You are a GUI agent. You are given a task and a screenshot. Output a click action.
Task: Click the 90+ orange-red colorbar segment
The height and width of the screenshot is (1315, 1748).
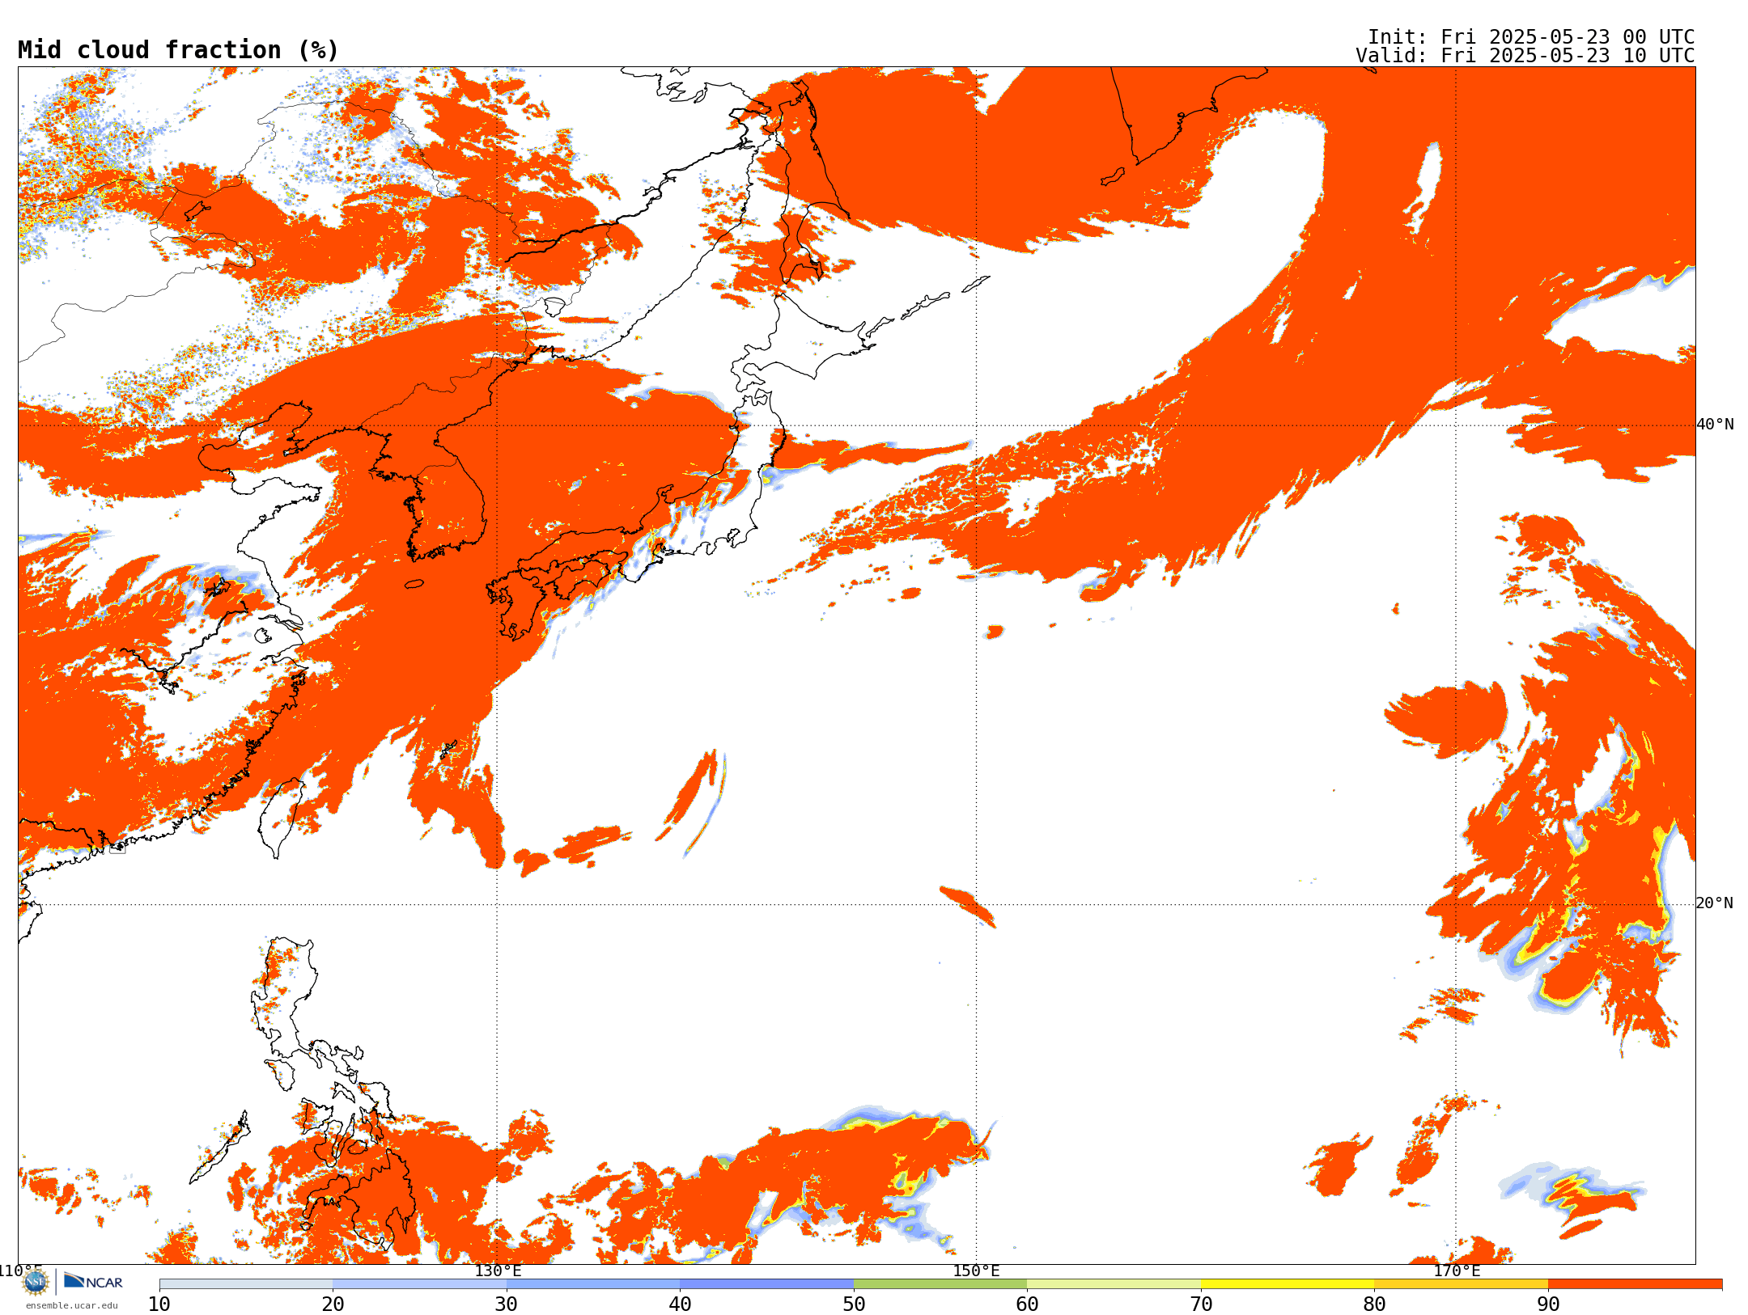pyautogui.click(x=1635, y=1284)
